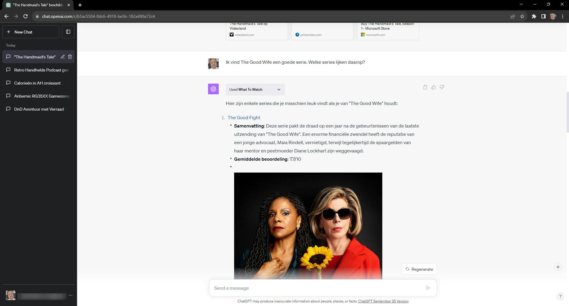Delete the "The Handmaid's Tale" chat
Image resolution: width=569 pixels, height=306 pixels.
tap(70, 57)
